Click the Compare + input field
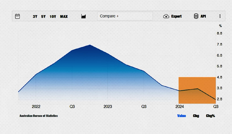 [x=125, y=16]
